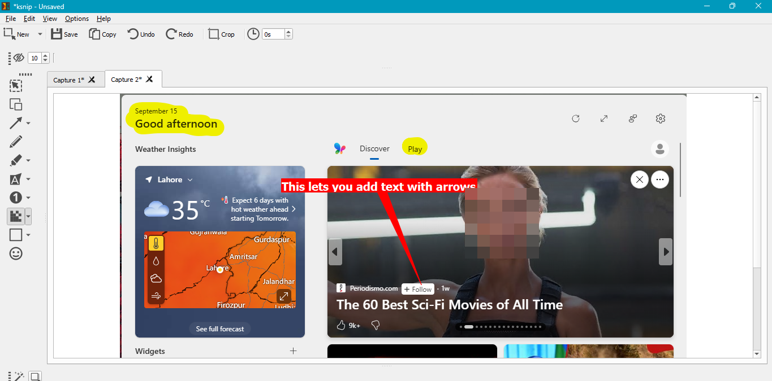Save the current capture

pos(64,34)
